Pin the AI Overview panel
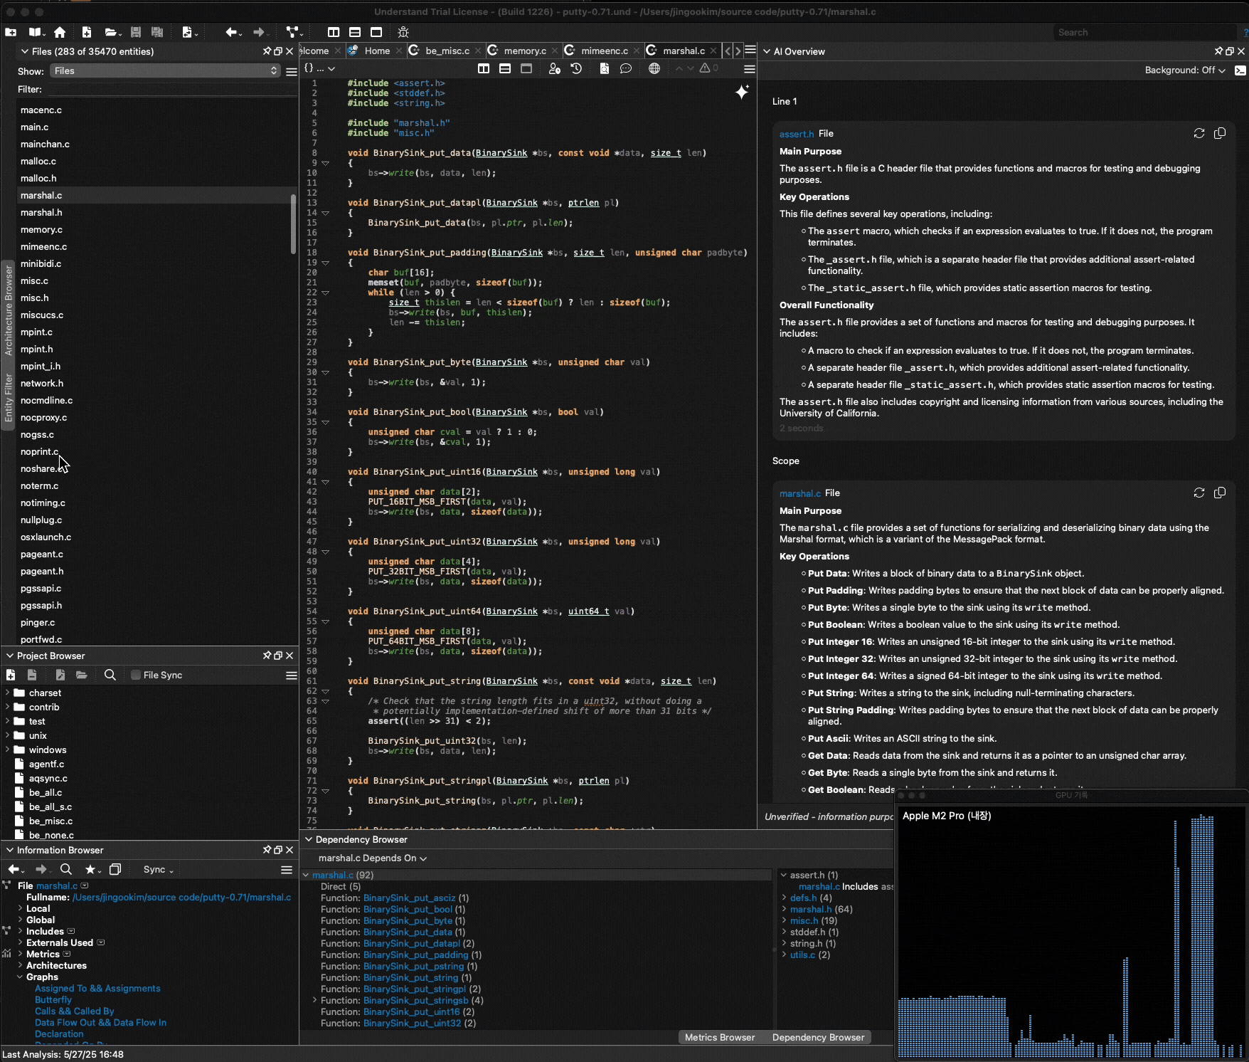The height and width of the screenshot is (1062, 1249). tap(1219, 51)
